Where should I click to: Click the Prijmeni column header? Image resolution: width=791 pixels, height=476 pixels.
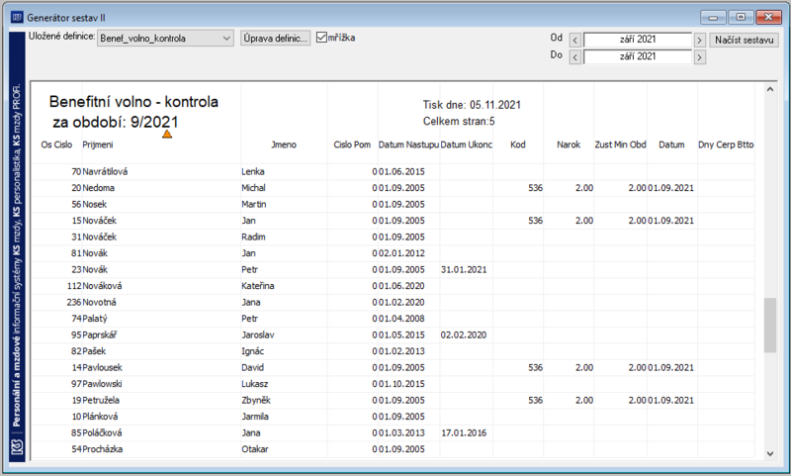[x=98, y=144]
